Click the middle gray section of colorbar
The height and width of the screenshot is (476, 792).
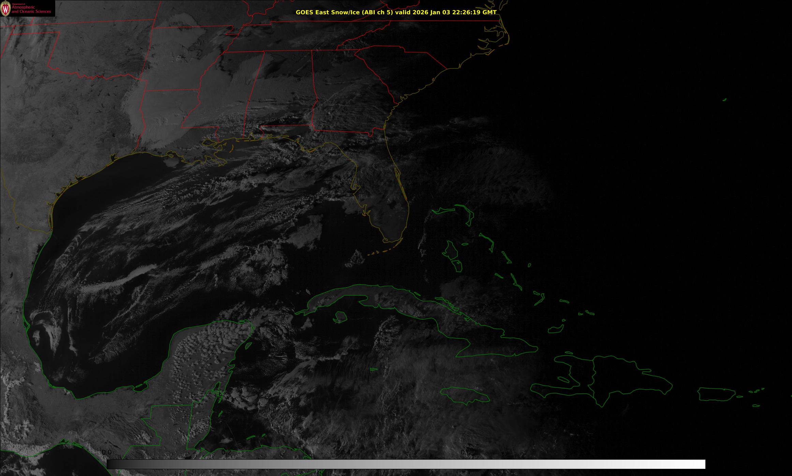tap(406, 464)
